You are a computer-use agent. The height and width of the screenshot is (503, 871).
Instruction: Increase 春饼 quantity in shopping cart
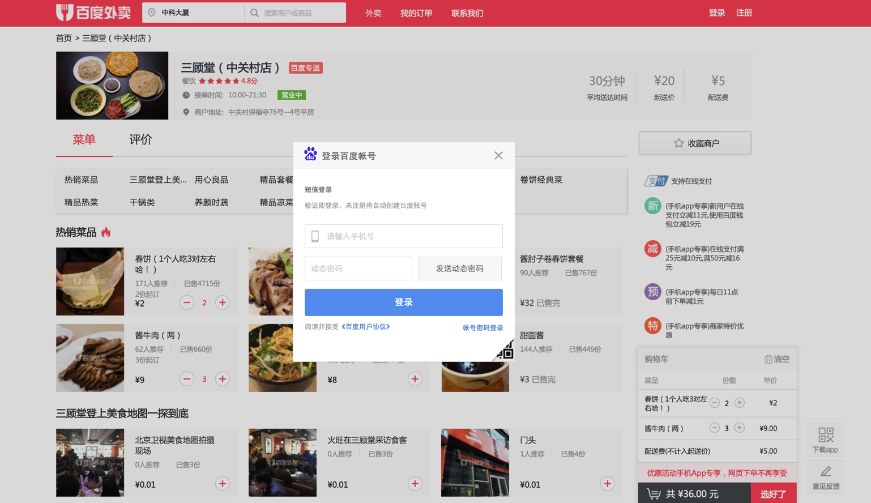click(740, 403)
